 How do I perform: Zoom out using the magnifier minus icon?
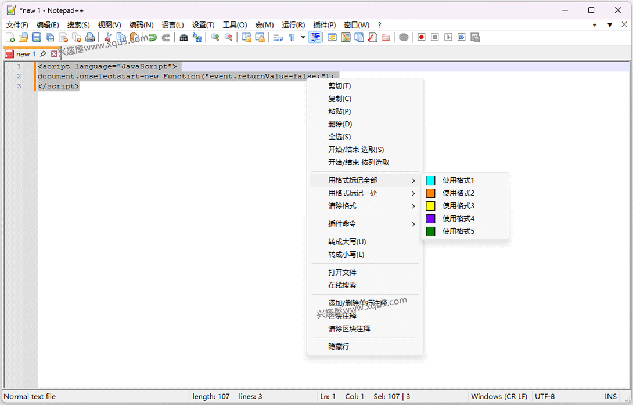[x=228, y=38]
